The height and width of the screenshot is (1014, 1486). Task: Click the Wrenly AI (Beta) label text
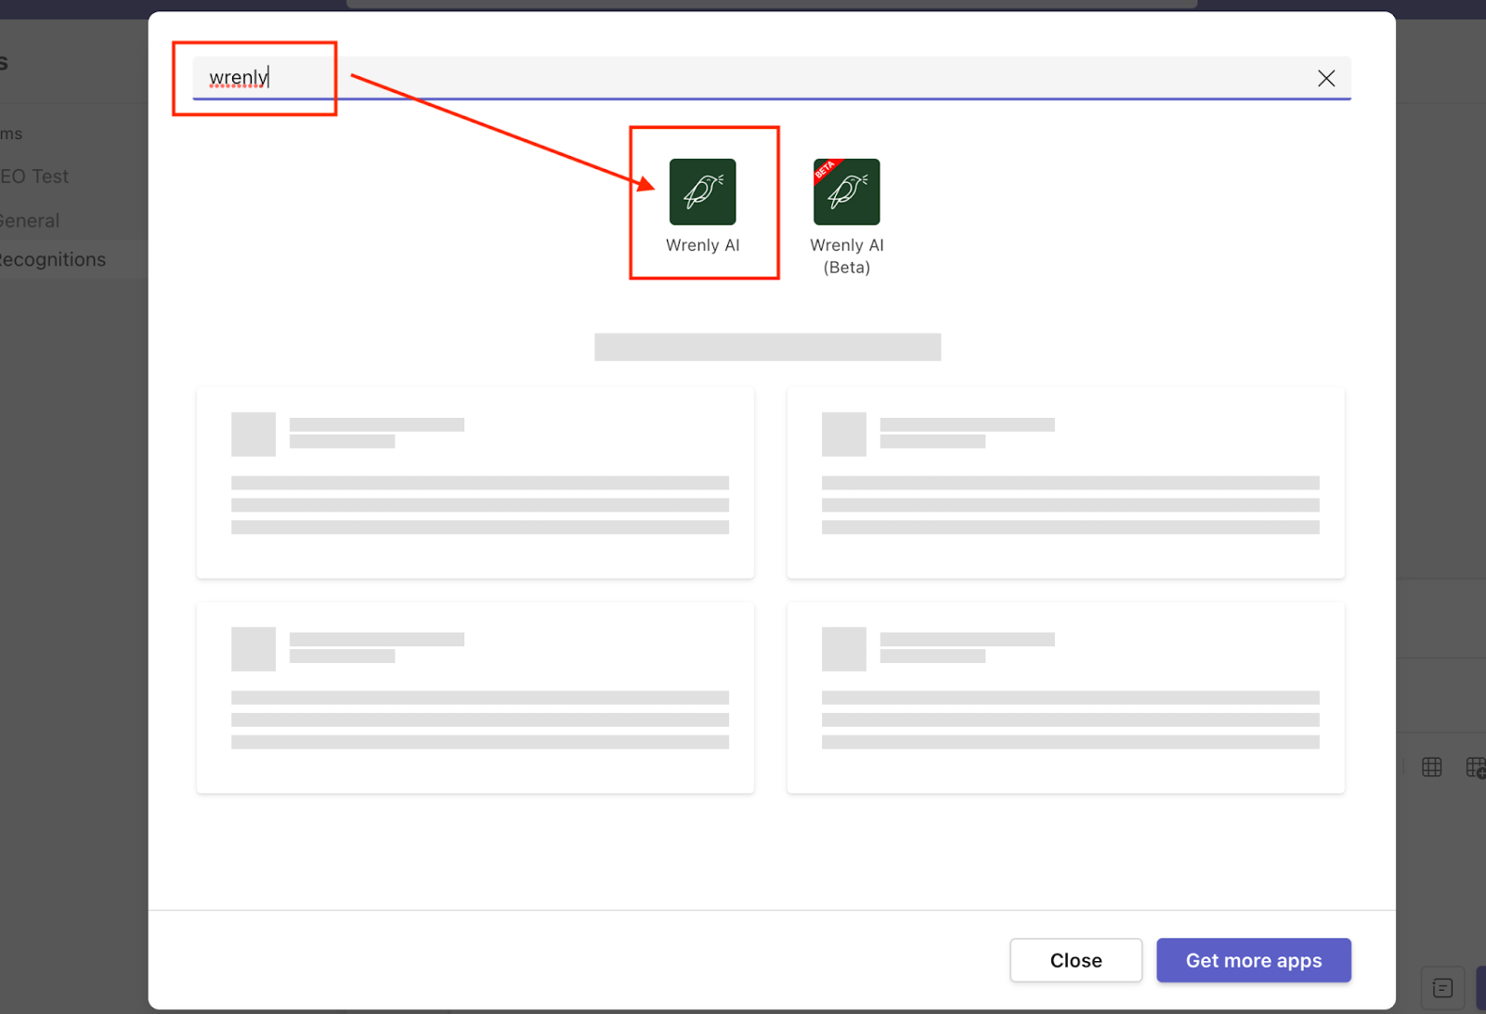846,256
